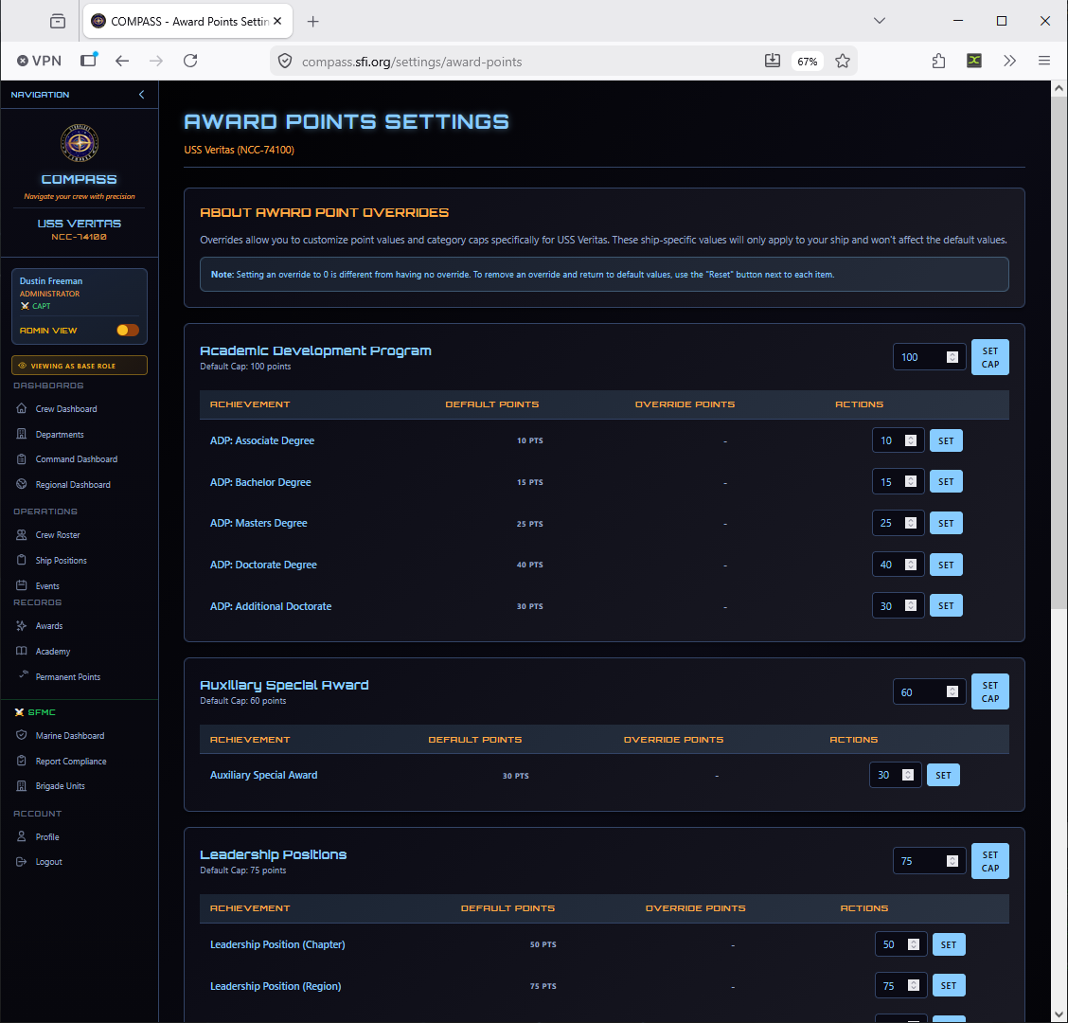Expand the more tools overflow chevrons
This screenshot has width=1068, height=1023.
point(1009,61)
